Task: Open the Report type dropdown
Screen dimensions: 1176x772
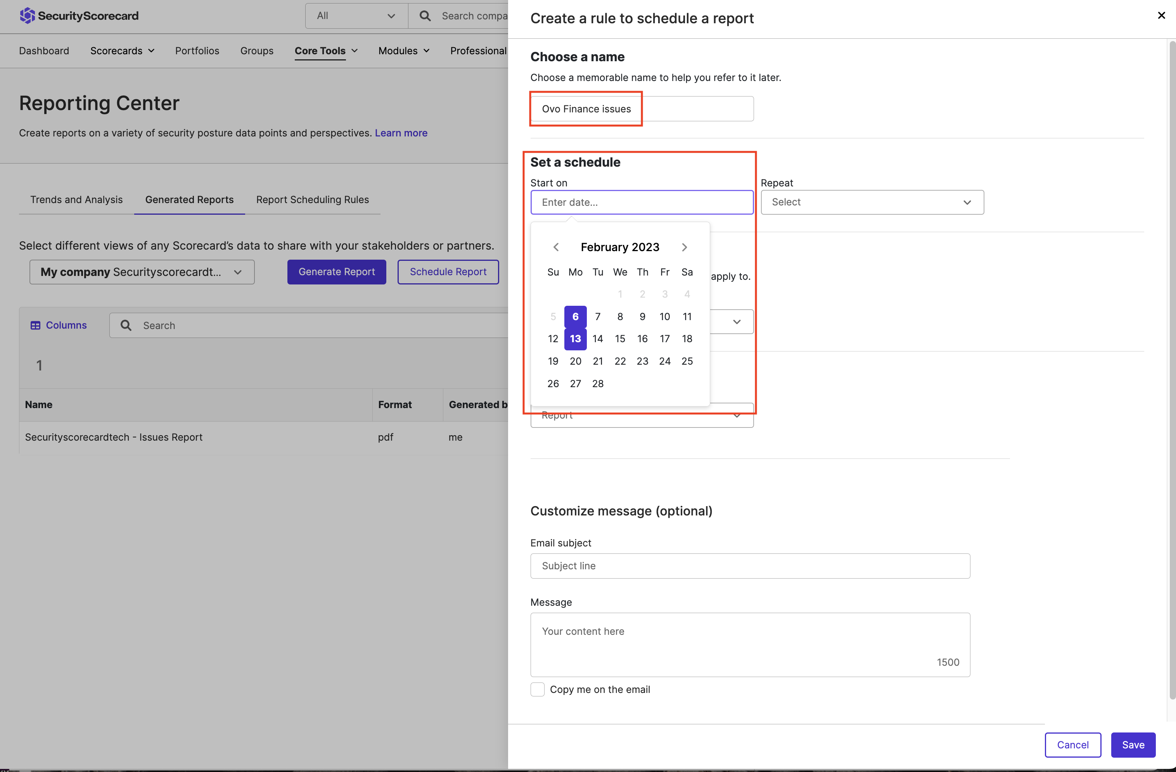Action: coord(642,415)
